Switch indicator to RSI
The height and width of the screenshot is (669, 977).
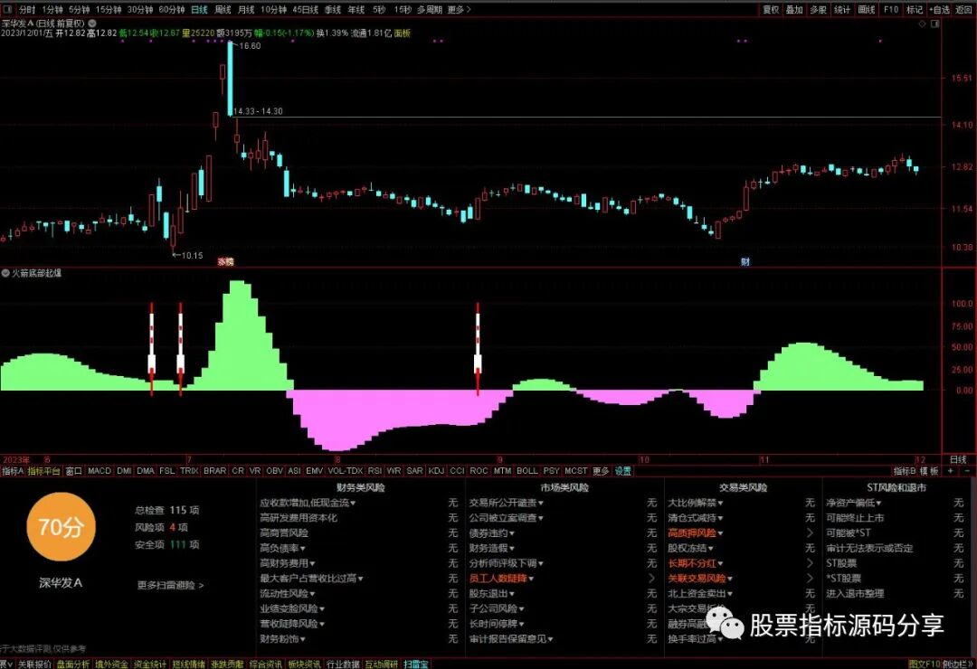pyautogui.click(x=375, y=471)
